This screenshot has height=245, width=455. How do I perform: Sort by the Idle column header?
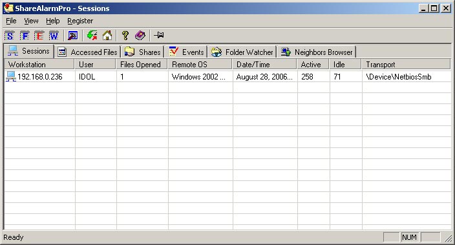pyautogui.click(x=346, y=65)
